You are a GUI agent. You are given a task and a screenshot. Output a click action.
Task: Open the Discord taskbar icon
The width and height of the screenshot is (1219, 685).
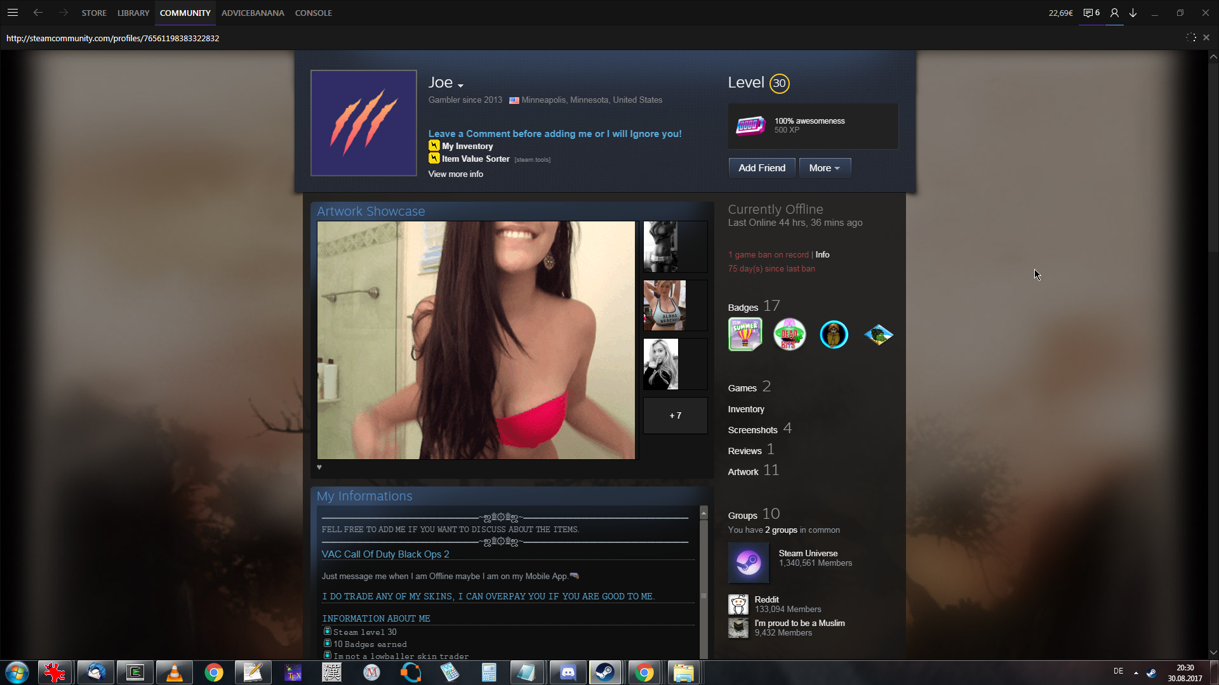click(568, 672)
